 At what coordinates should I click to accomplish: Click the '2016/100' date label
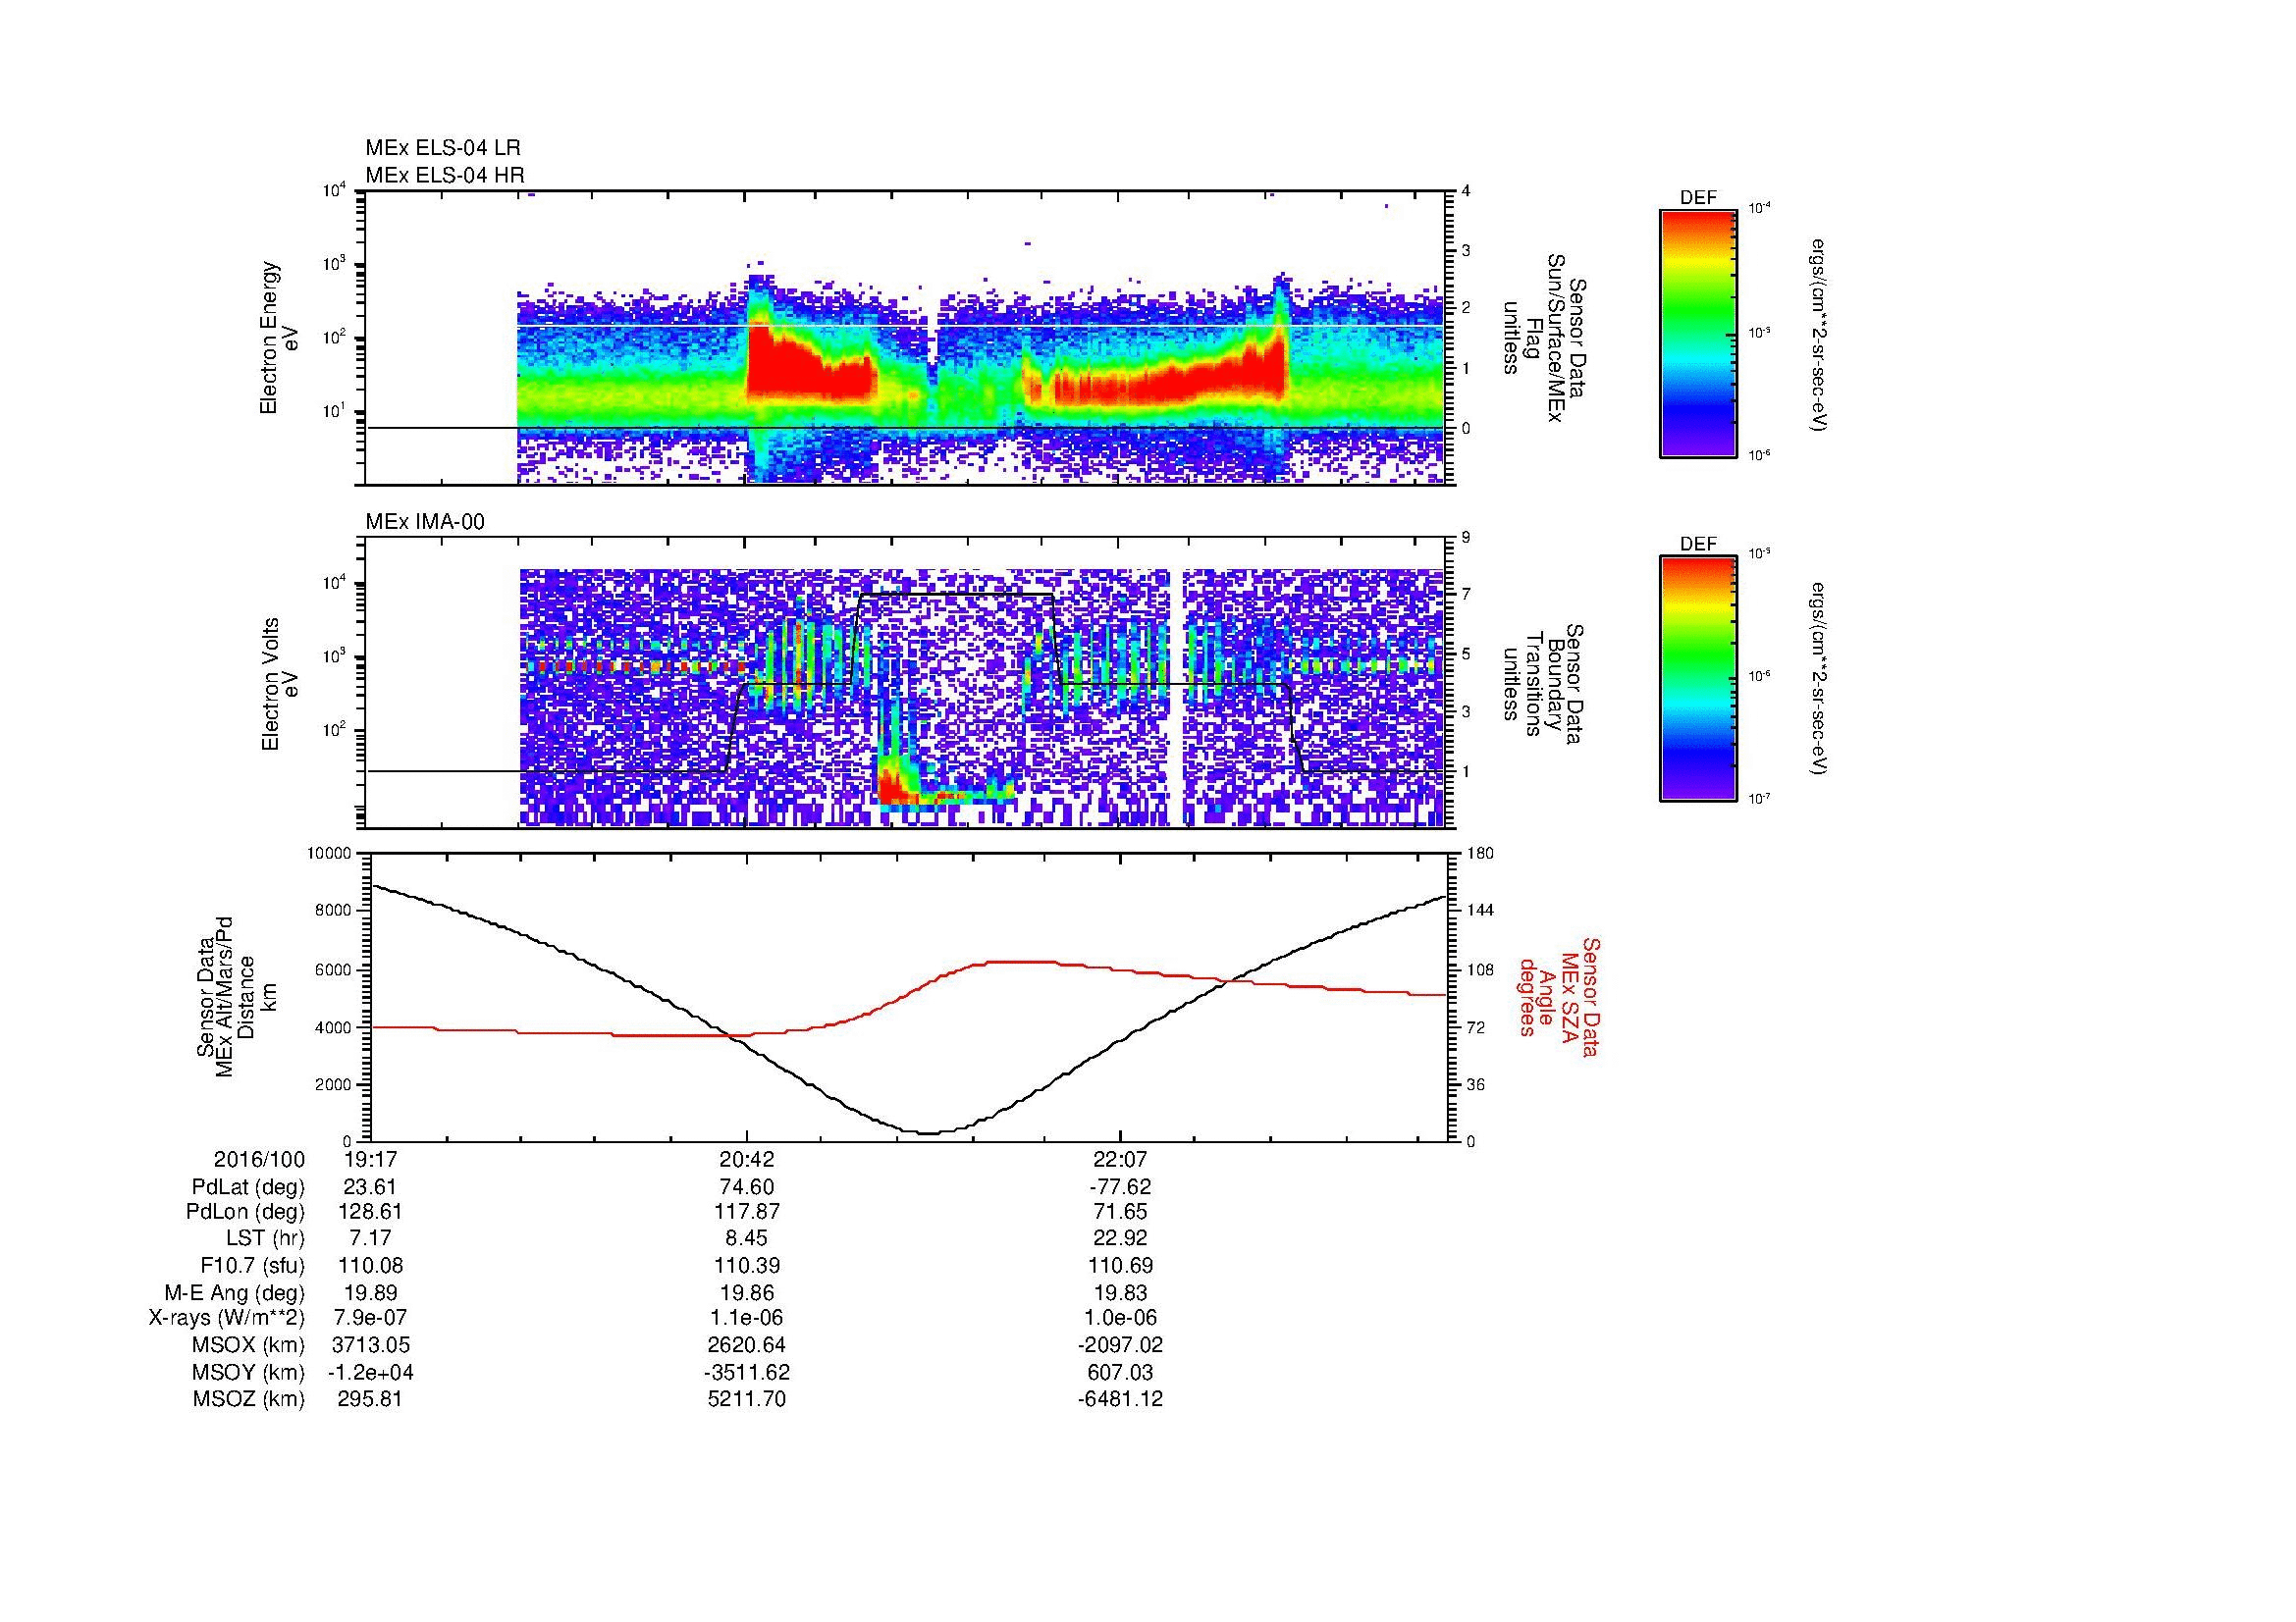(259, 1159)
